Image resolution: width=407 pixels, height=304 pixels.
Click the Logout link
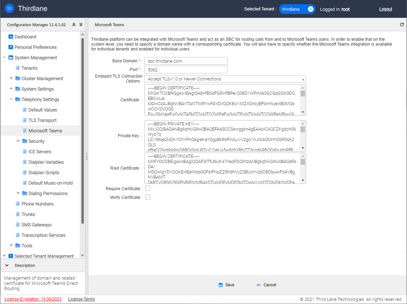385,9
